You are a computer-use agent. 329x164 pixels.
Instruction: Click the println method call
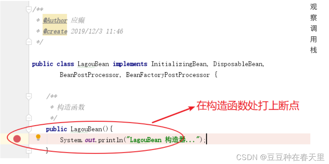(x=110, y=140)
